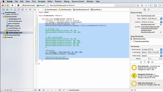Open the File menu

[x=16, y=1]
